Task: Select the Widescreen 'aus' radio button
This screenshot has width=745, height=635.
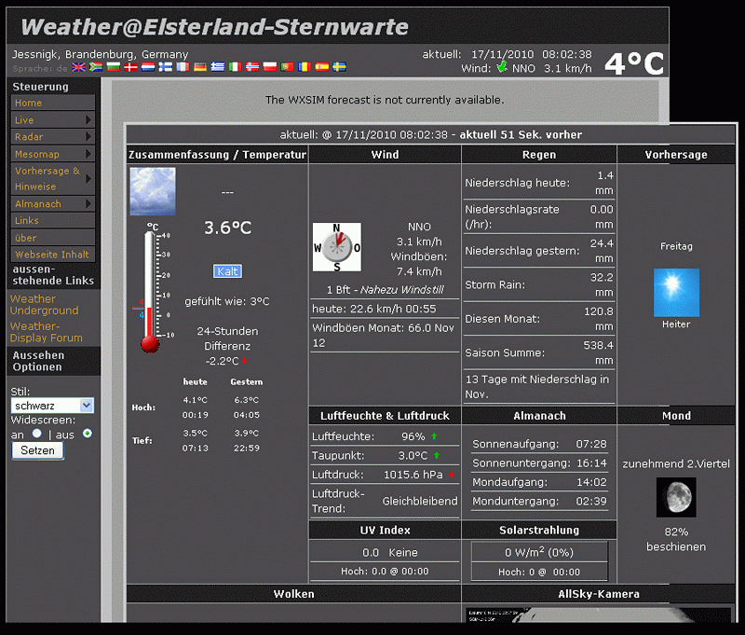Action: coord(88,434)
